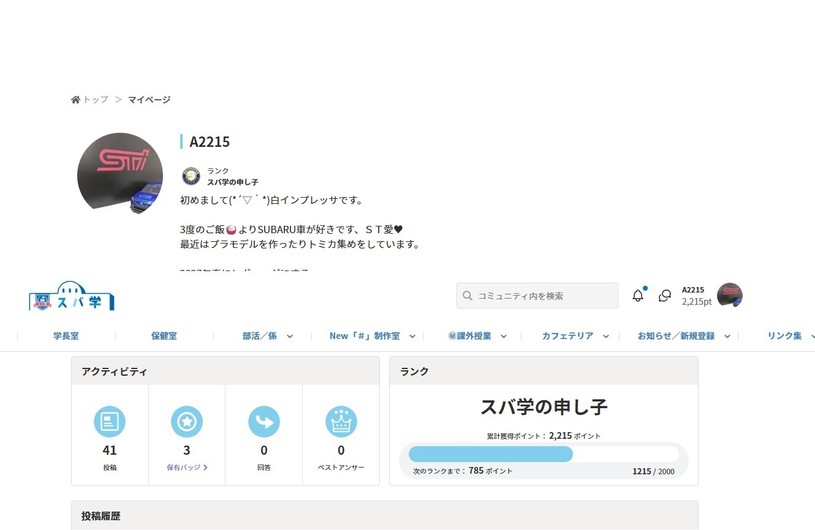Go to the 学長室 menu item

(66, 336)
